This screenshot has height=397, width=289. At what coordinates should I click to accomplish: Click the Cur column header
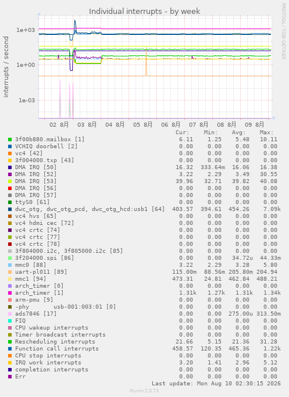pyautogui.click(x=183, y=133)
